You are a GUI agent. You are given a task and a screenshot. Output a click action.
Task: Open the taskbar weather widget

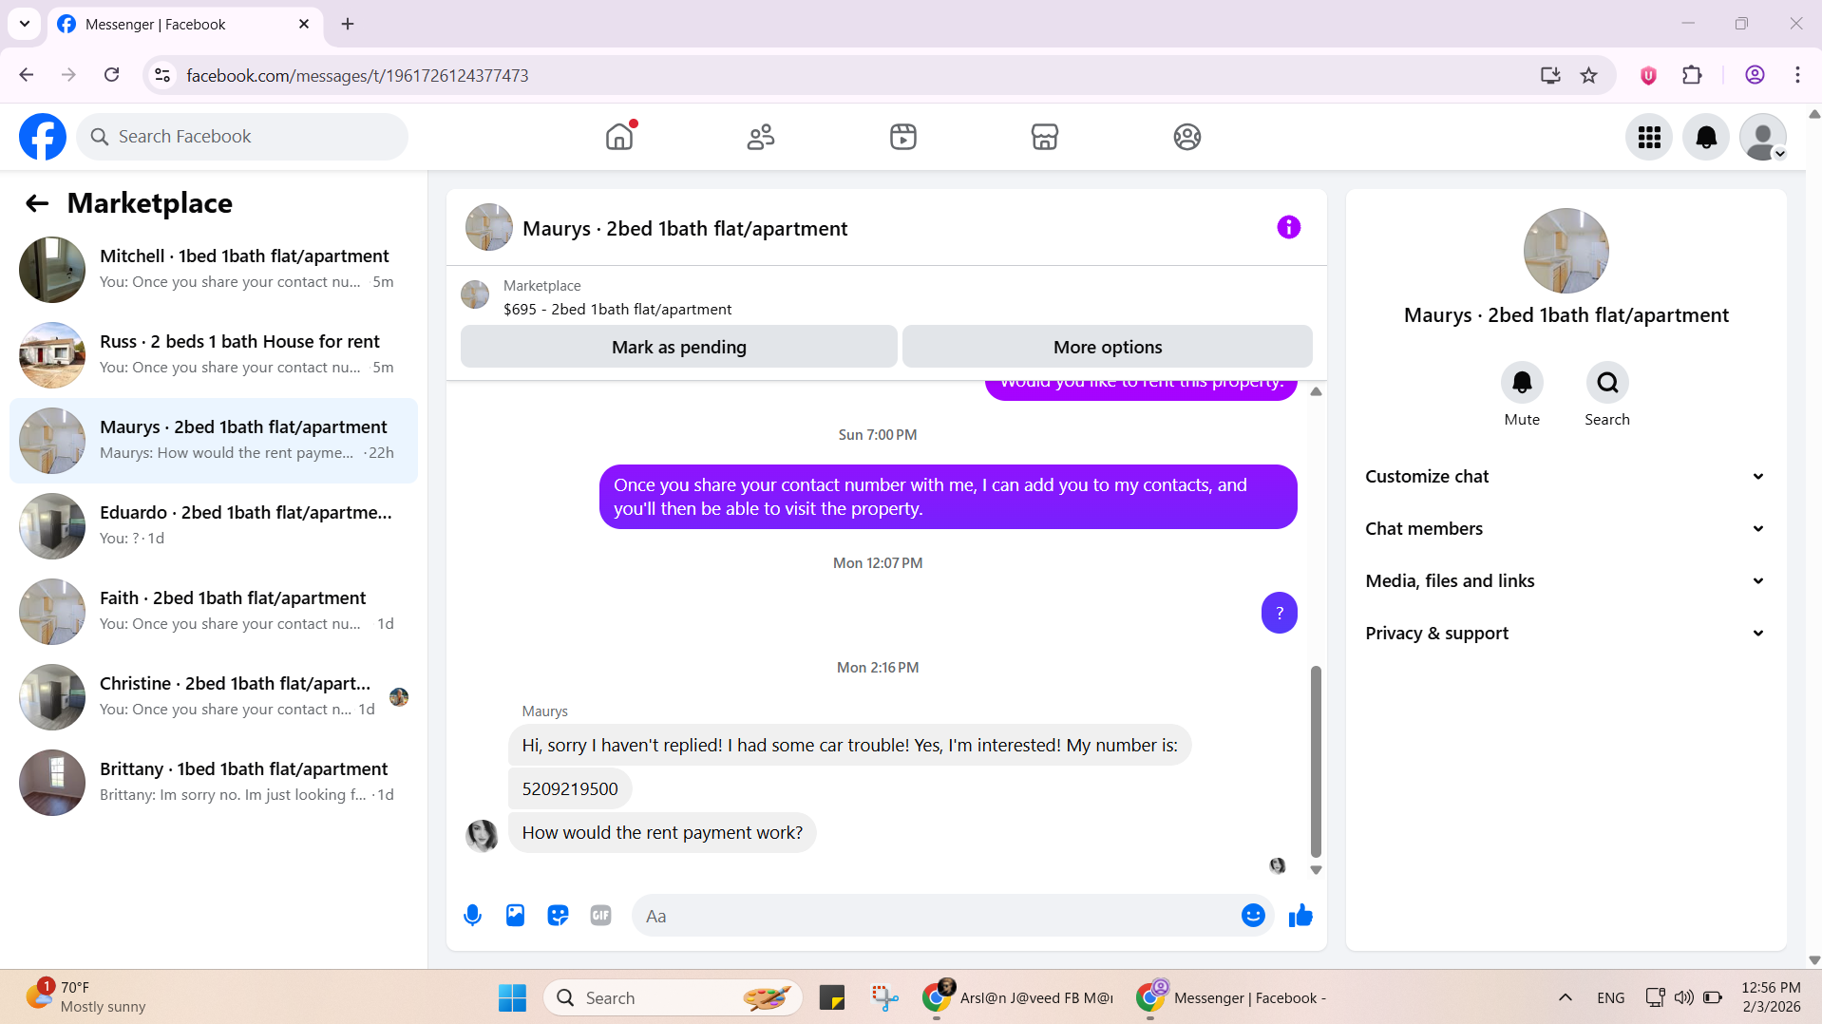(x=85, y=997)
